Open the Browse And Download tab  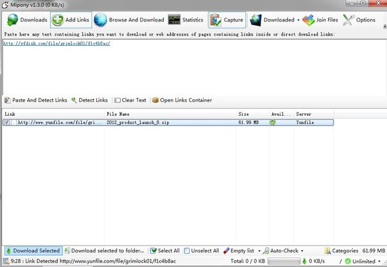tap(129, 20)
